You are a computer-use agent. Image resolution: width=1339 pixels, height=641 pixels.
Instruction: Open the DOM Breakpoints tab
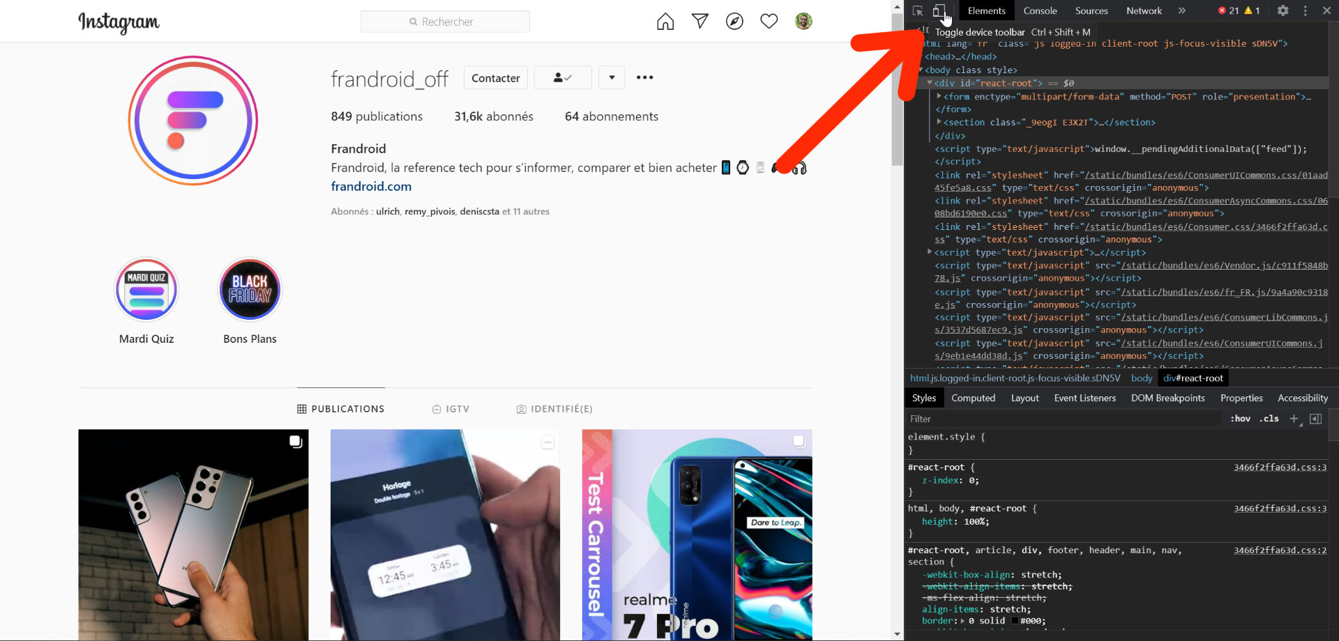pos(1167,398)
